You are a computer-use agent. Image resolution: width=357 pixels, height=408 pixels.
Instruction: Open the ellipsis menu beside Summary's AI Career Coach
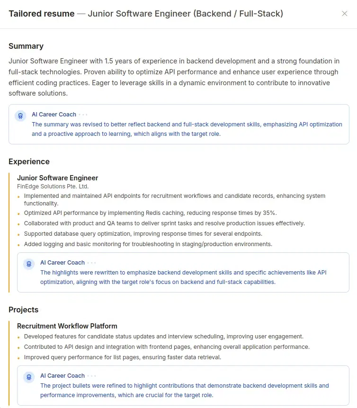pos(83,114)
